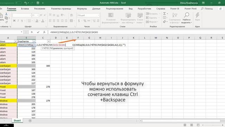225x127 pixels.
Task: Open the Number group dialog launcher
Action: 99,27
